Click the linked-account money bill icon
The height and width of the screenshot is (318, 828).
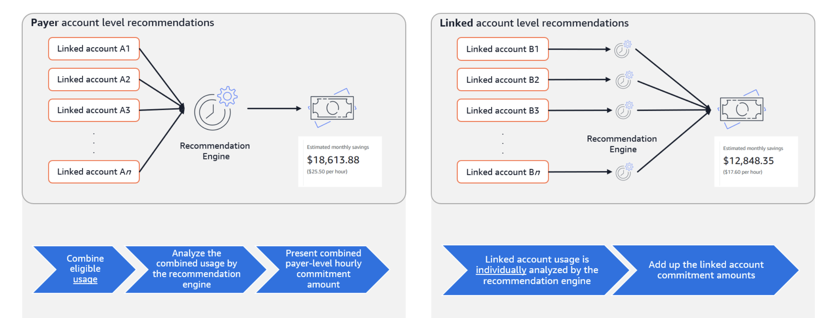click(742, 109)
